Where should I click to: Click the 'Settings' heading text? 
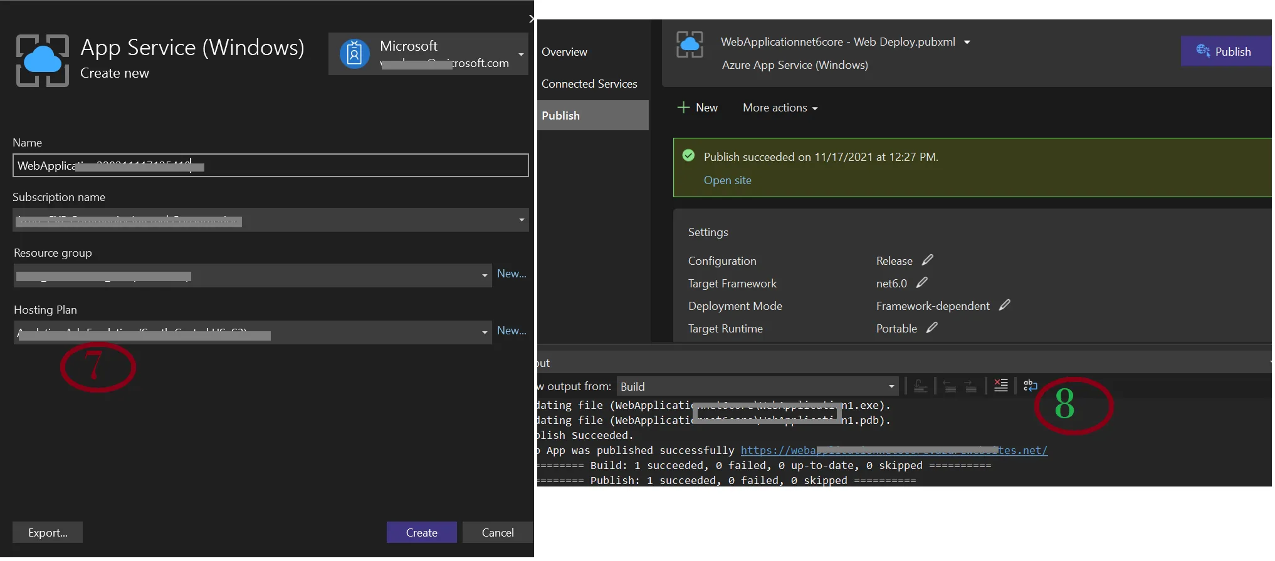click(x=708, y=232)
